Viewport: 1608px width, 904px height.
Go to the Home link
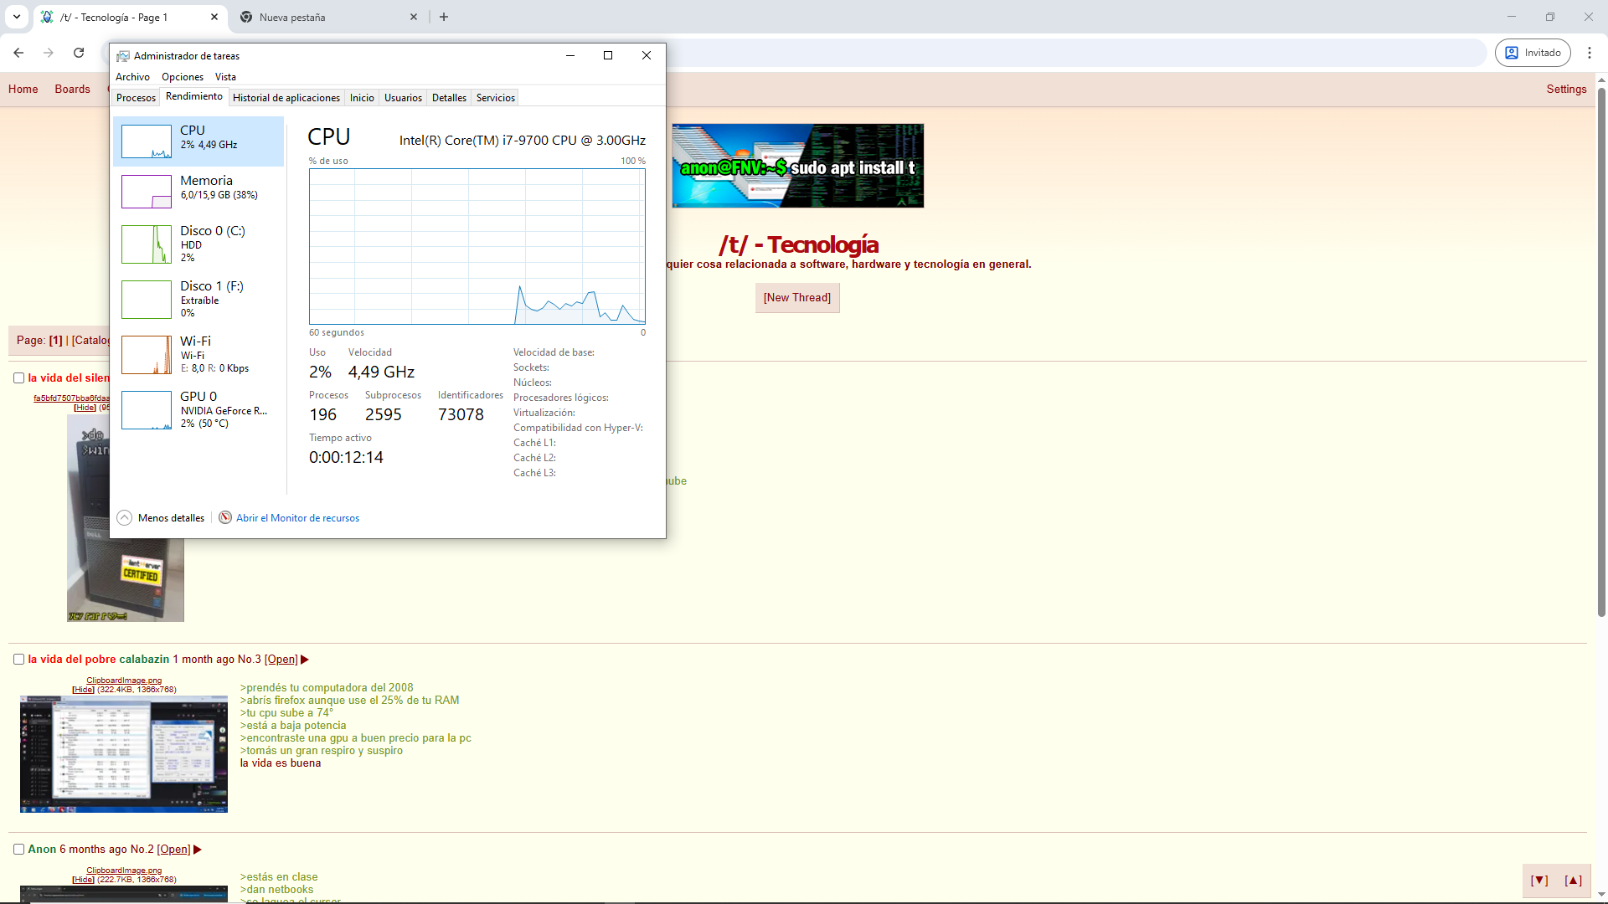(x=23, y=90)
